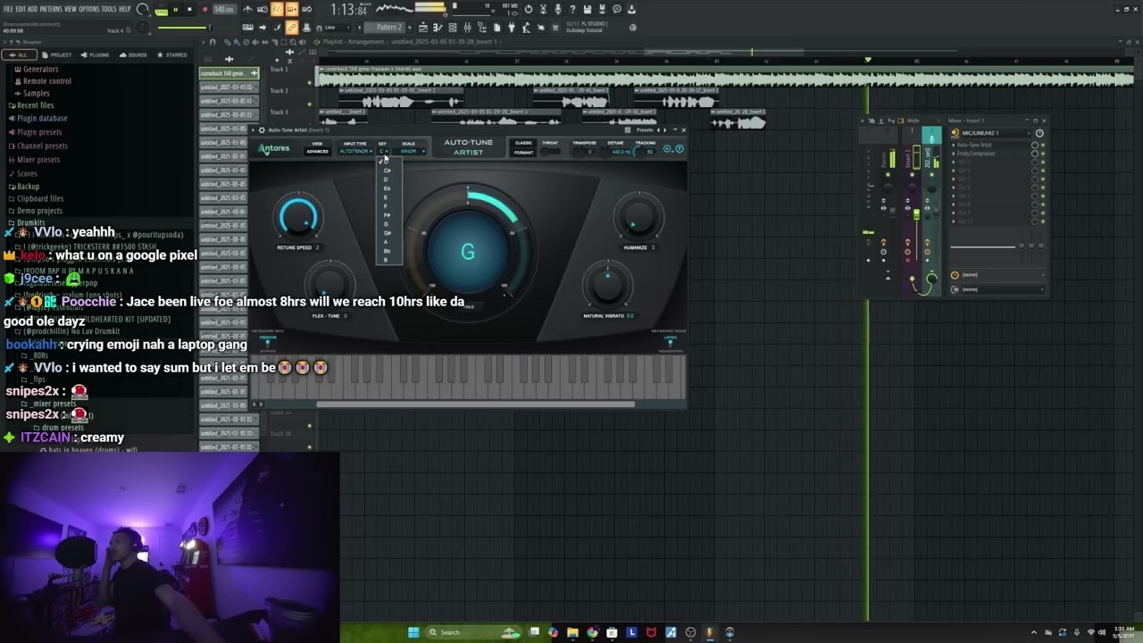
Task: Open the Line snap dropdown
Action: [x=336, y=27]
